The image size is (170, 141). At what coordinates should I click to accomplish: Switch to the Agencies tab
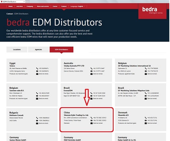pos(38,49)
